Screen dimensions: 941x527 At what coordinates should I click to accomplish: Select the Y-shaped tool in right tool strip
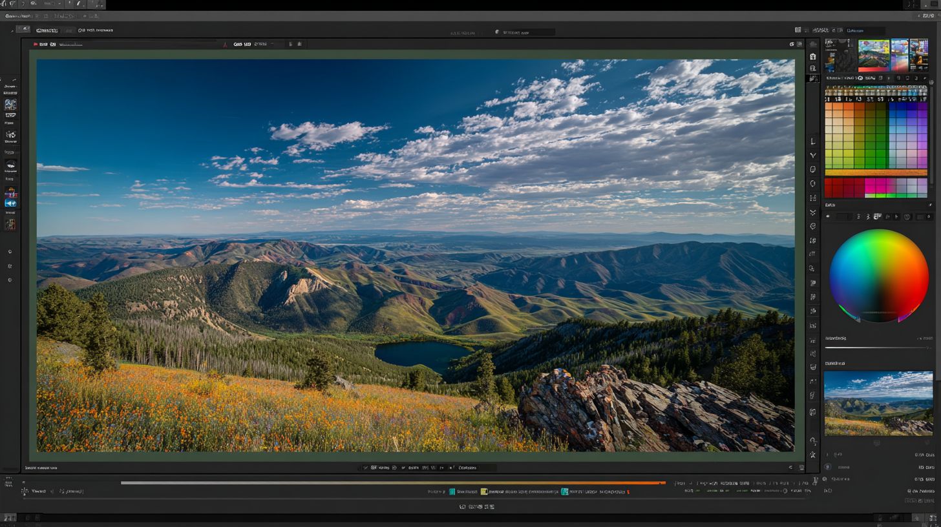pos(813,156)
